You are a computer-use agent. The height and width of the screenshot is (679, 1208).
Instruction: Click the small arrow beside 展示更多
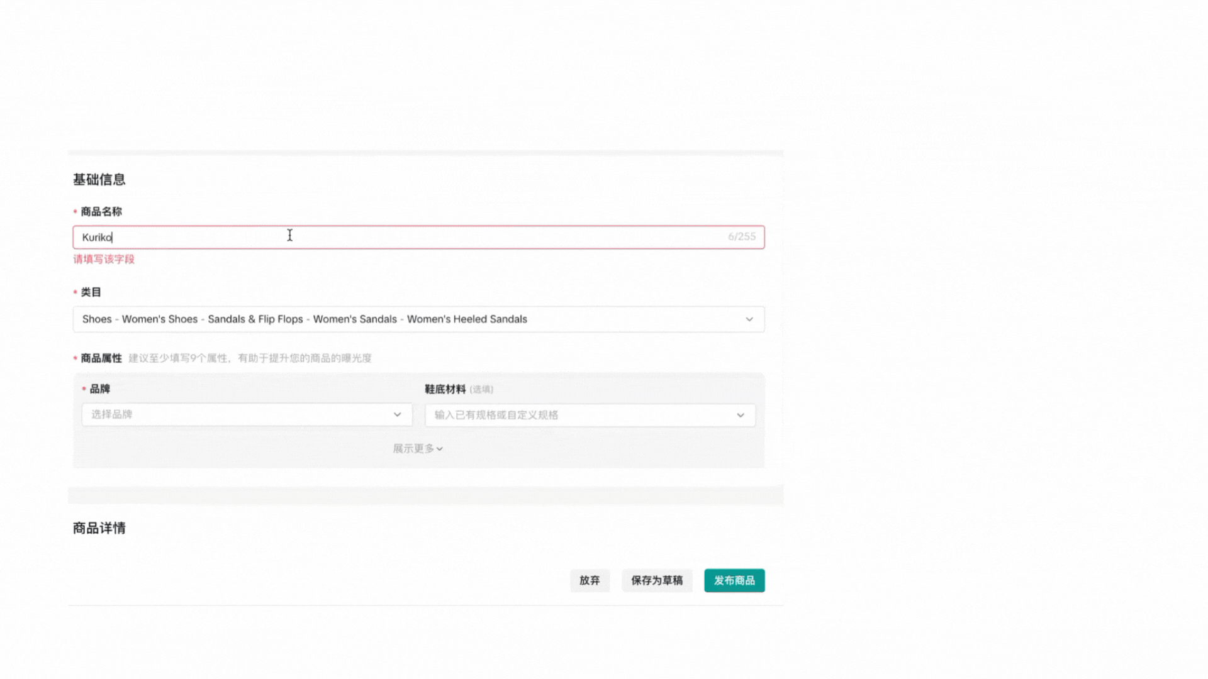tap(440, 449)
